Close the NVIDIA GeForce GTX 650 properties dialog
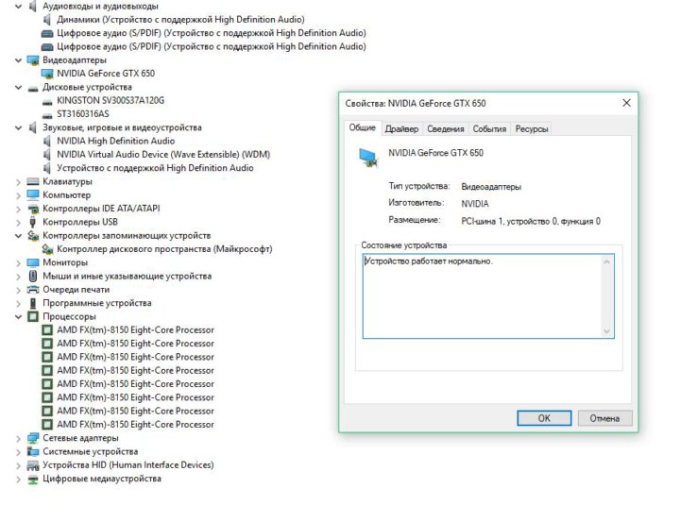Viewport: 680px width, 522px height. pyautogui.click(x=626, y=103)
